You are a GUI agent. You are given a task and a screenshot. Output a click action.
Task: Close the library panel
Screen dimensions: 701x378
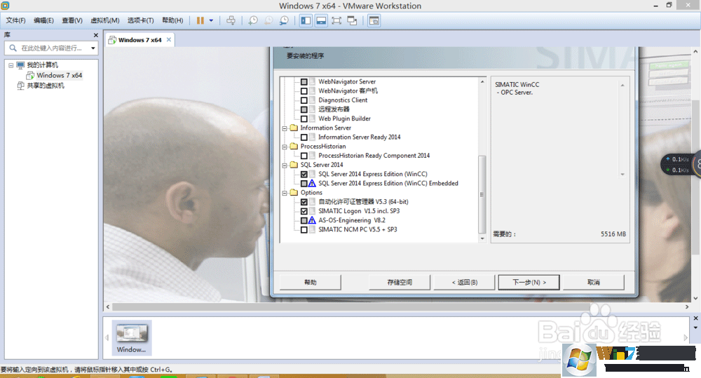click(95, 35)
